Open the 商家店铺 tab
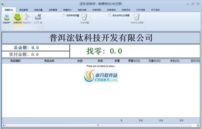Viewport: 202px width, 129px height. pyautogui.click(x=82, y=10)
